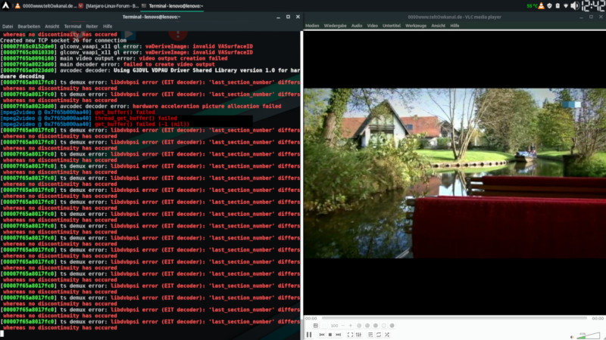Pause the video in VLC
Viewport: 606px width, 340px height.
click(x=309, y=334)
